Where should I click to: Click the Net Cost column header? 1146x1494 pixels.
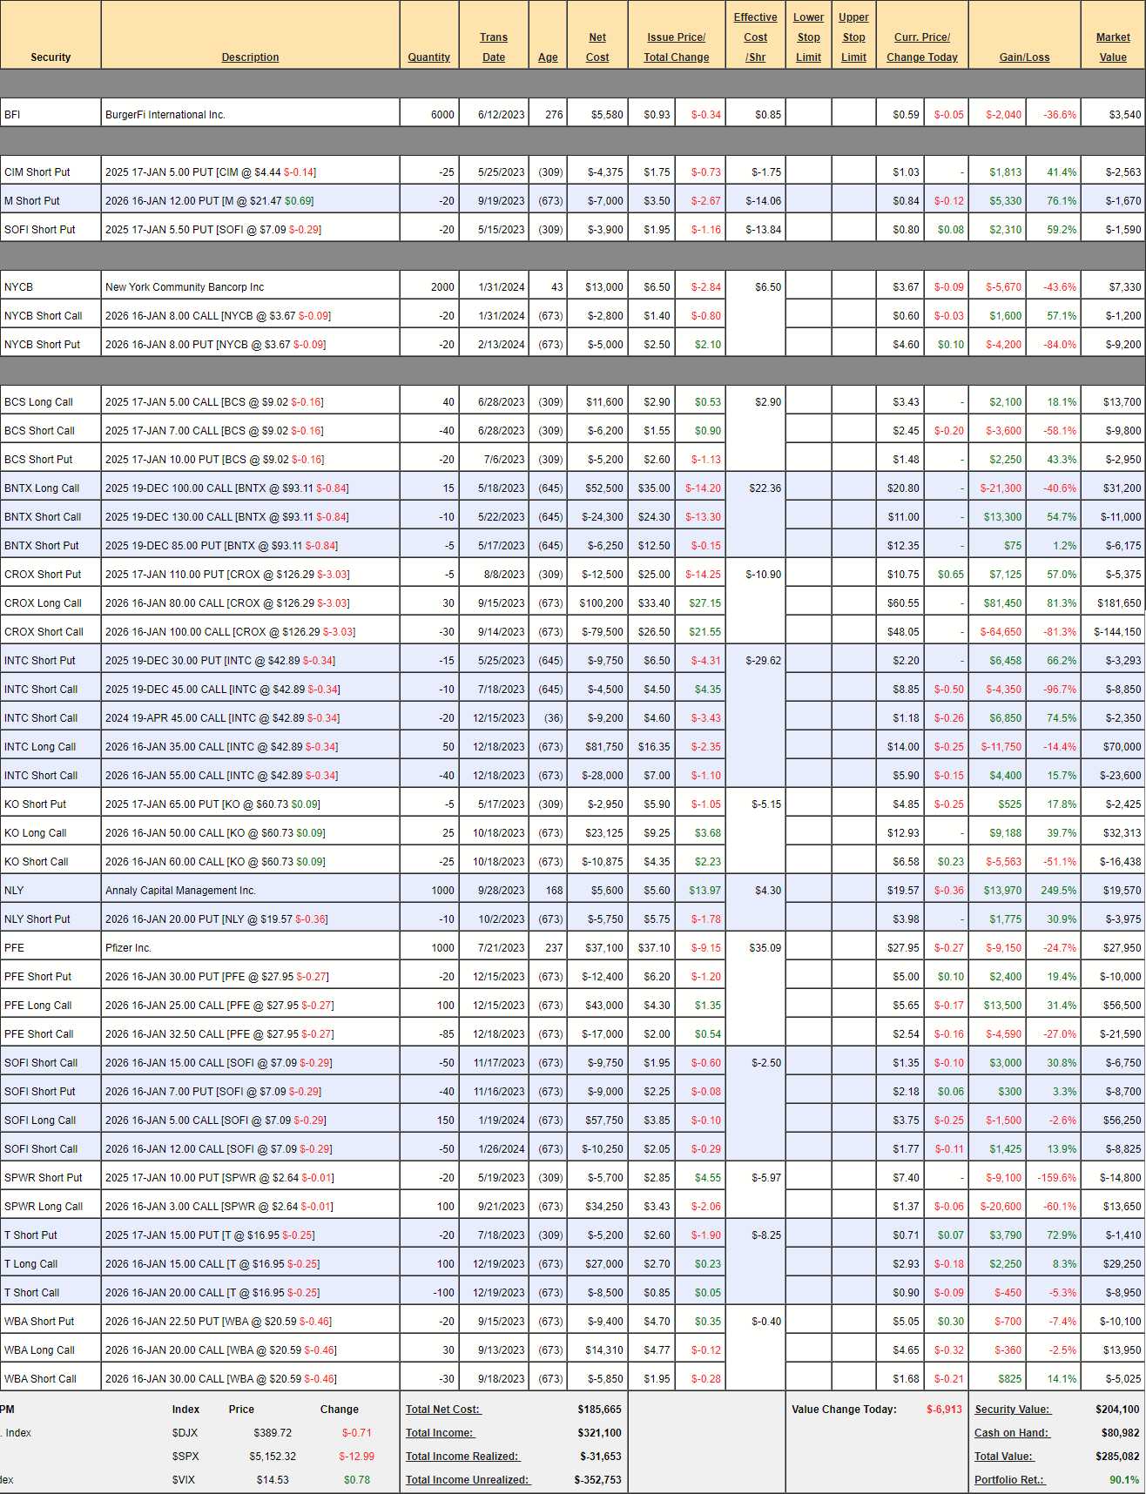pyautogui.click(x=597, y=47)
